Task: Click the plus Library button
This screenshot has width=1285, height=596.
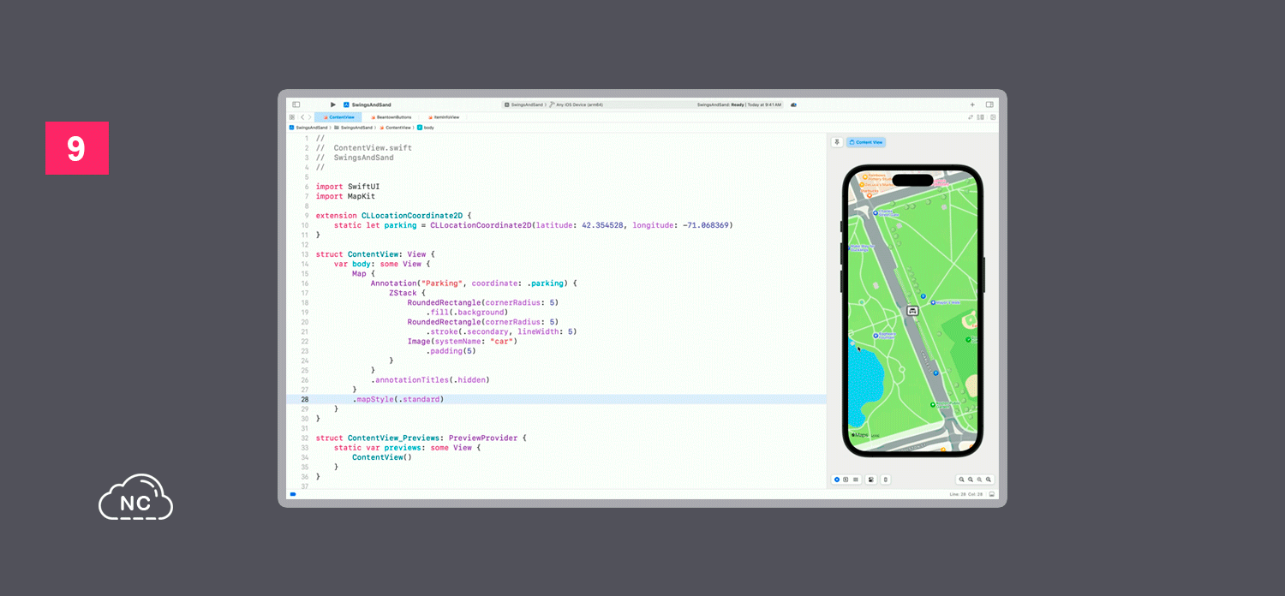Action: tap(972, 104)
